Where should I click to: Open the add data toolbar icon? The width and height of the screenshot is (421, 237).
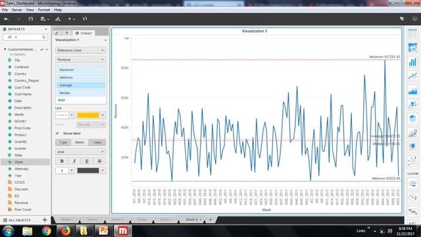pos(44,19)
